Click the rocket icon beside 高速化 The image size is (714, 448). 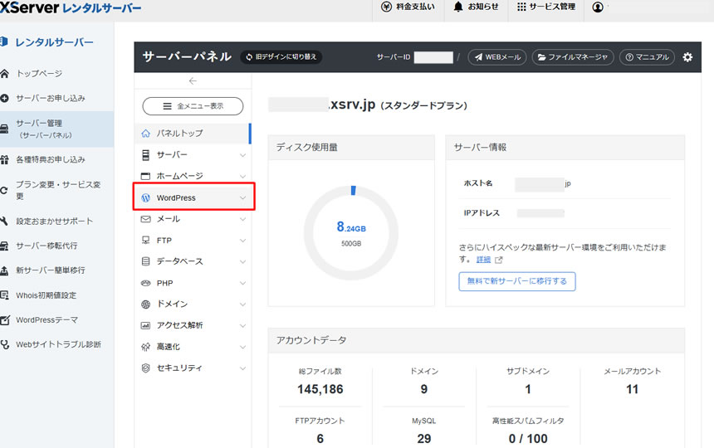(x=146, y=347)
